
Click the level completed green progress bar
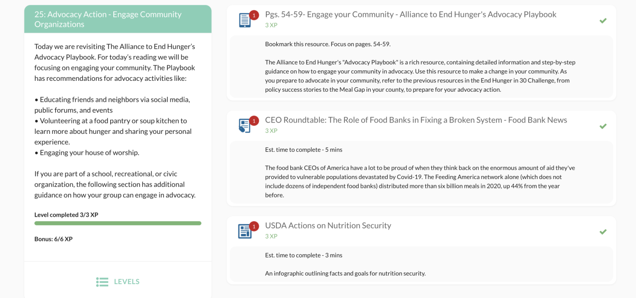point(118,224)
